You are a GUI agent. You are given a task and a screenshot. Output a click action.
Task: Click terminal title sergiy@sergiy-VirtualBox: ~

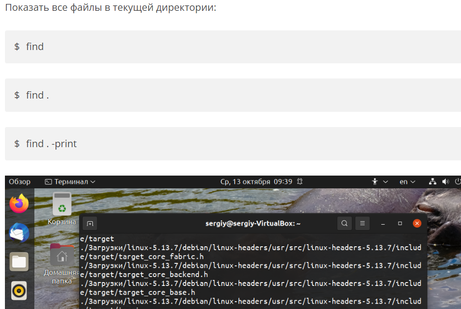pyautogui.click(x=253, y=224)
